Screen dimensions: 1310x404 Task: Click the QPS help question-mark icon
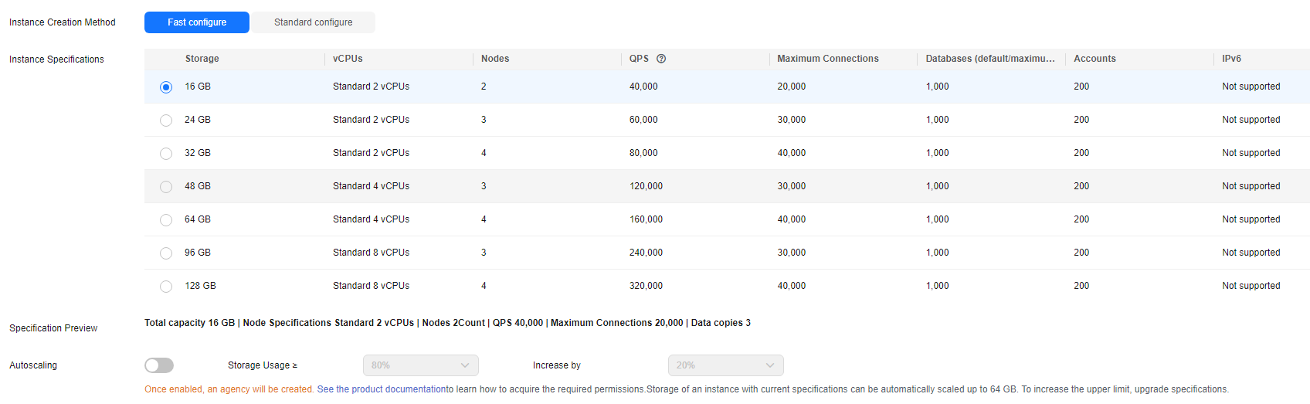pyautogui.click(x=661, y=59)
